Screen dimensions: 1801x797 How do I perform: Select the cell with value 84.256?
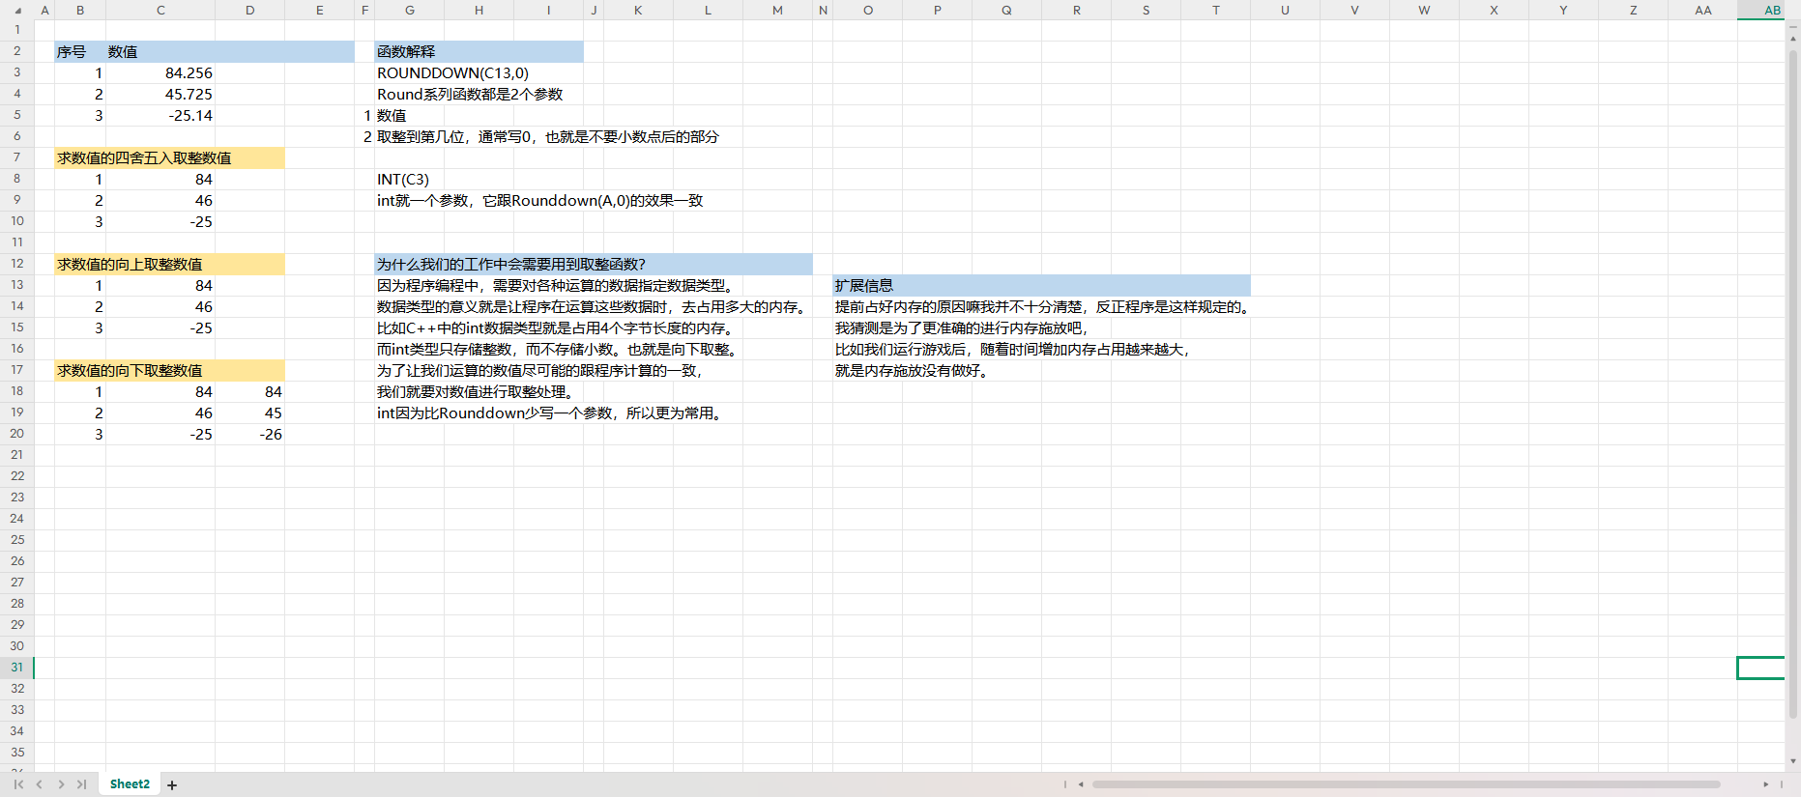[160, 73]
